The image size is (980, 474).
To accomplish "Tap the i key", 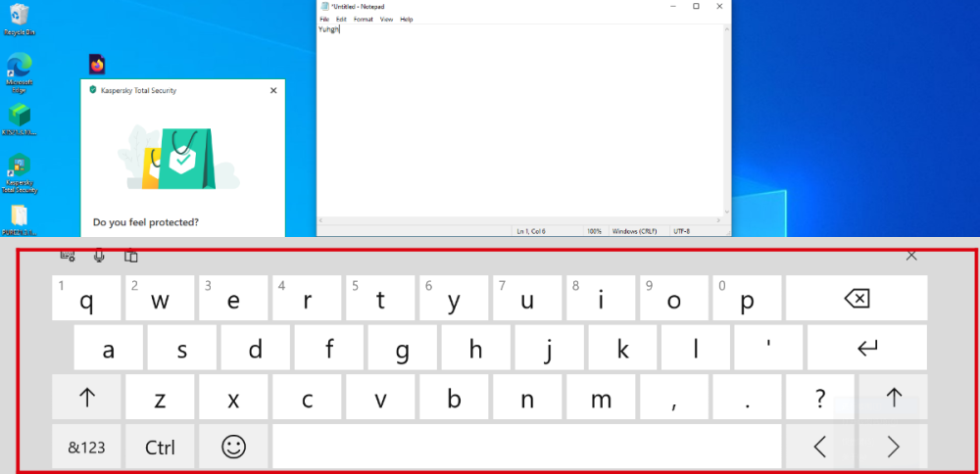I will tap(601, 299).
